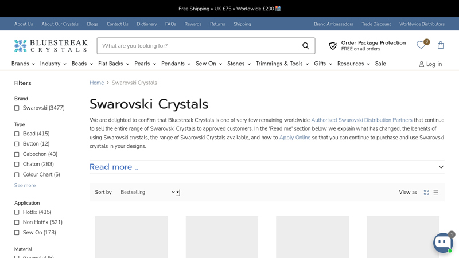Screen dimensions: 459x258
Task: Click See more under Type filters
Action: coord(25,185)
